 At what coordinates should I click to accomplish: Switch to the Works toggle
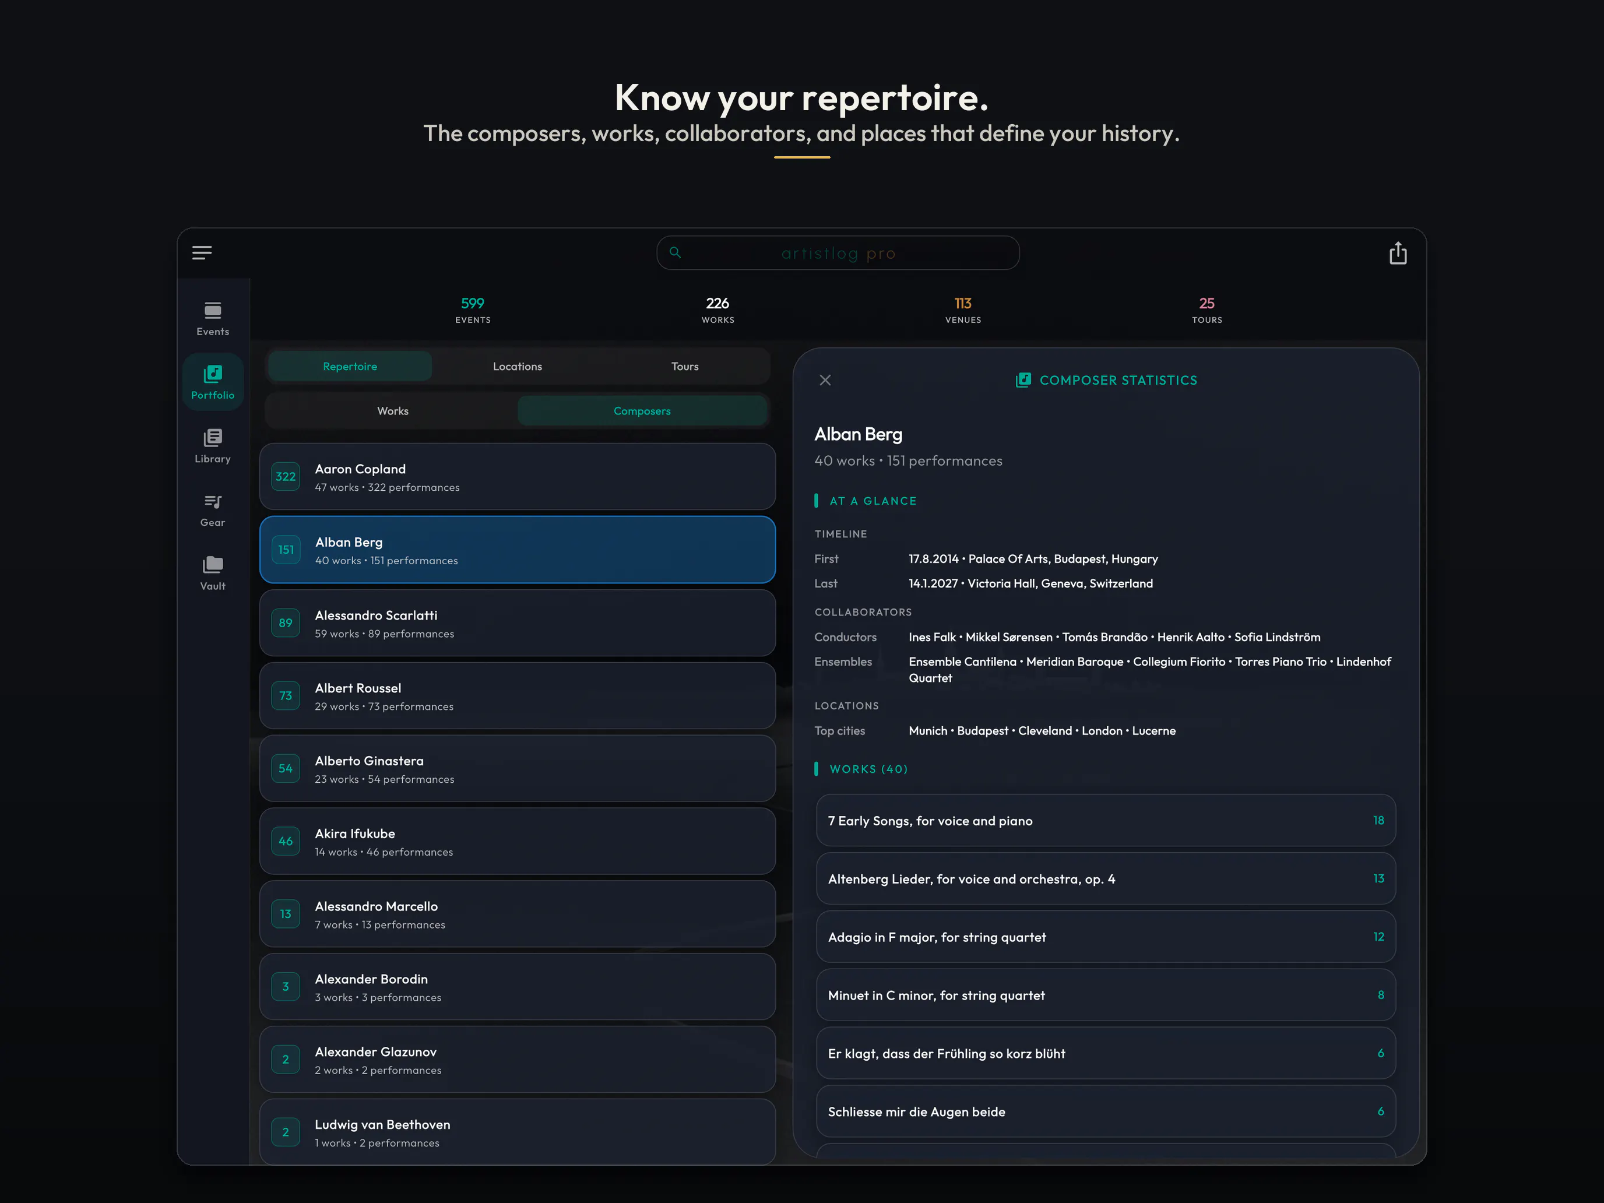coord(392,411)
